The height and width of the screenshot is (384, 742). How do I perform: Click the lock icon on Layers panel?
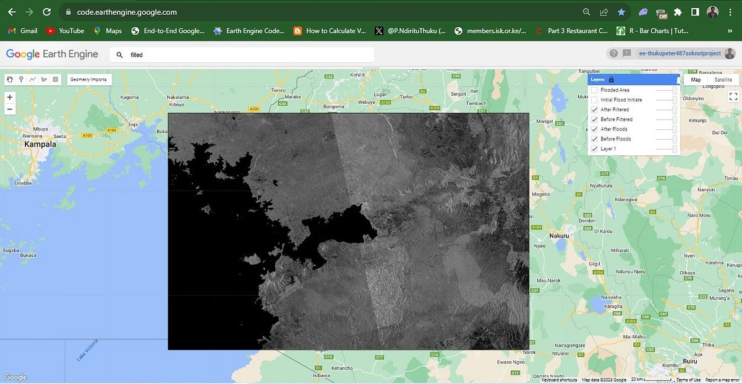pyautogui.click(x=611, y=79)
